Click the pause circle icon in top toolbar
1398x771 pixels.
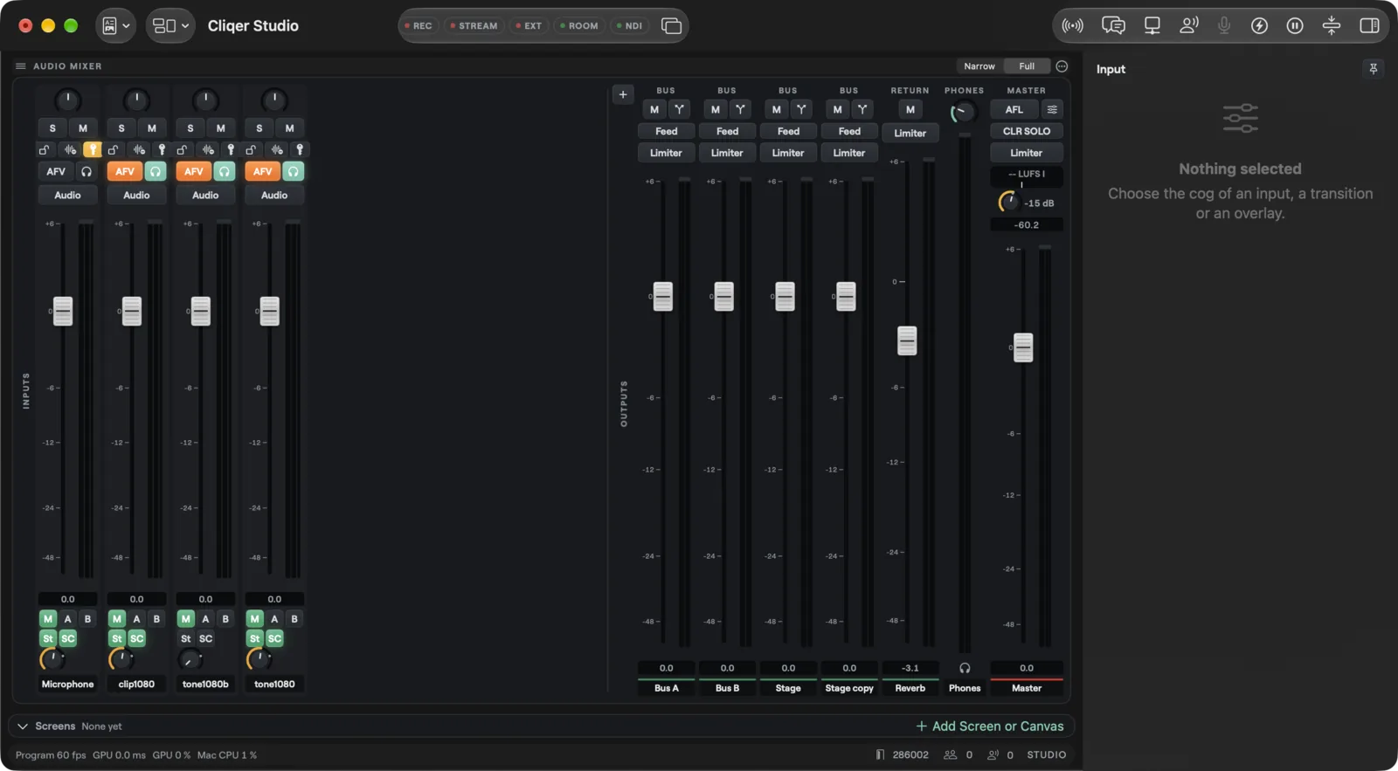(1295, 26)
